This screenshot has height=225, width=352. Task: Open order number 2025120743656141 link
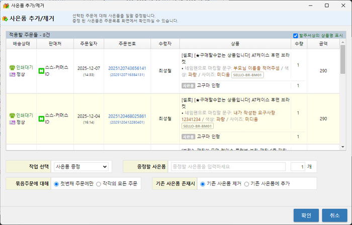point(127,68)
